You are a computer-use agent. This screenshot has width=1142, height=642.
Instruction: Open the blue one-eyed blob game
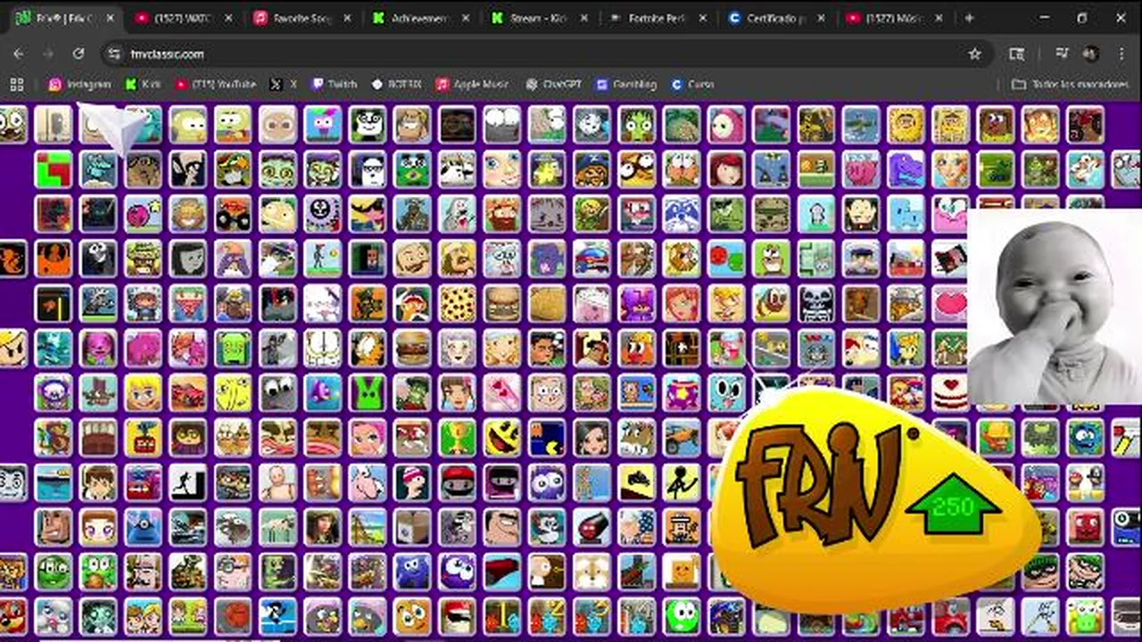pos(144,527)
